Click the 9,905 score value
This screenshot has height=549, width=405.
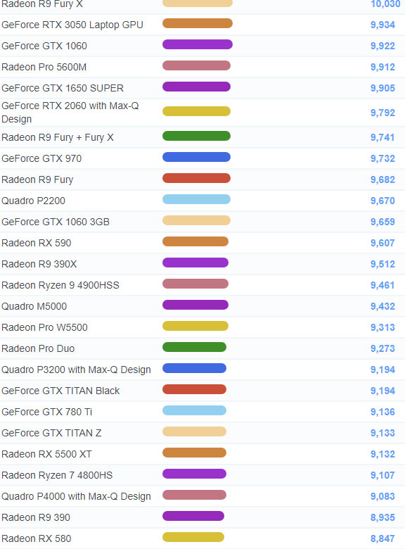coord(382,88)
